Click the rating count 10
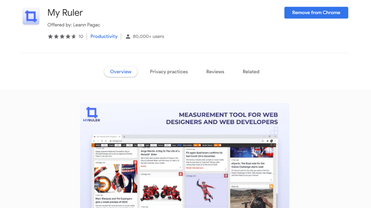Image resolution: width=371 pixels, height=208 pixels. 81,37
